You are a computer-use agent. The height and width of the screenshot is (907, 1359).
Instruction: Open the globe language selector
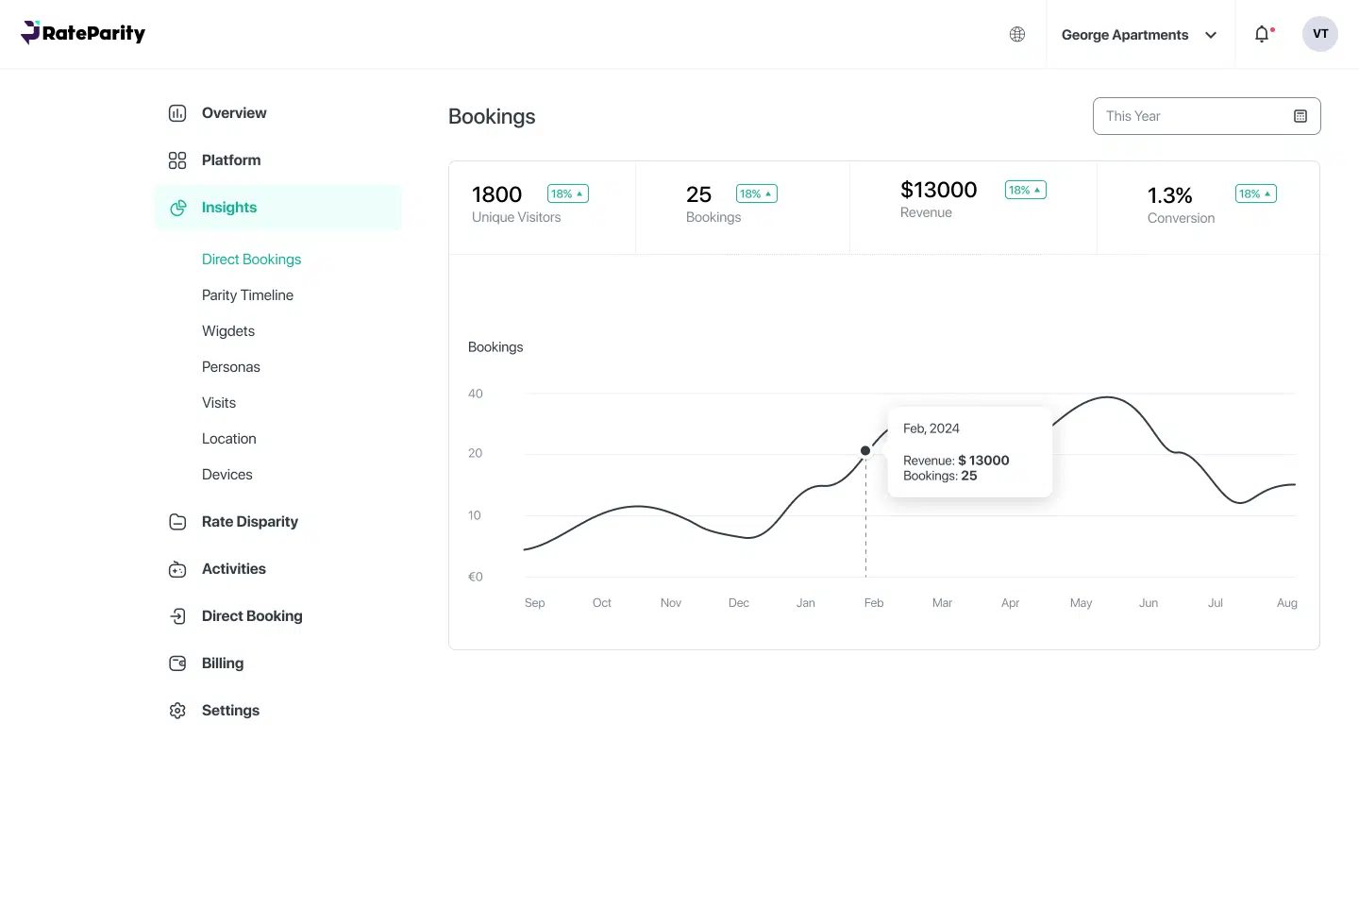[1017, 35]
